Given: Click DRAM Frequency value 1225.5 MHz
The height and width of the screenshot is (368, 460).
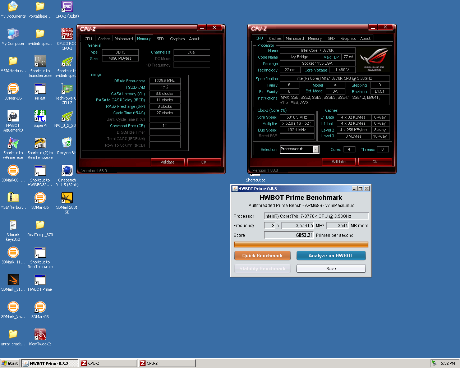Looking at the screenshot, I should pyautogui.click(x=165, y=81).
